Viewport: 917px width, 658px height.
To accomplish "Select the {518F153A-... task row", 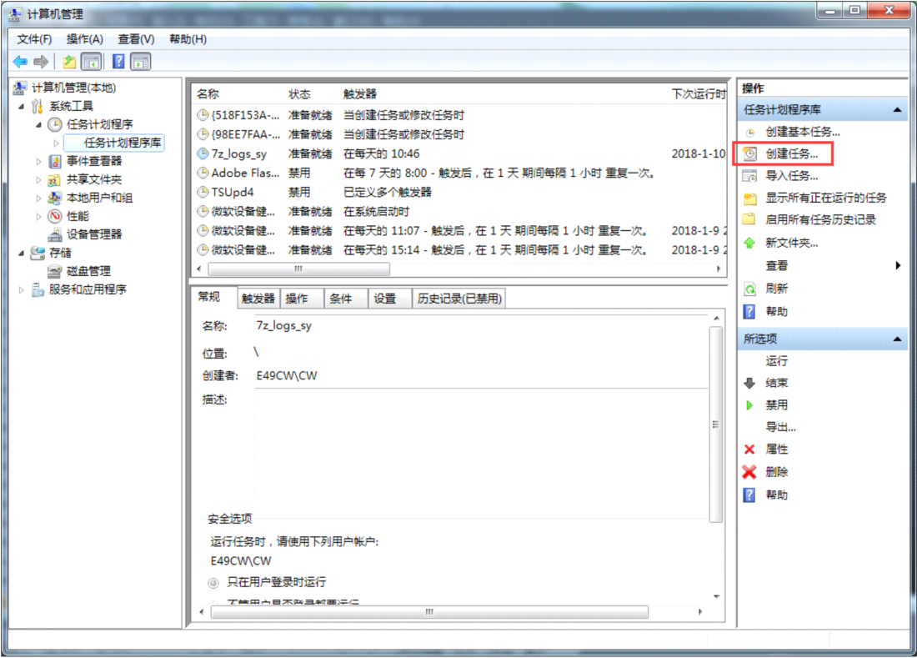I will point(459,115).
